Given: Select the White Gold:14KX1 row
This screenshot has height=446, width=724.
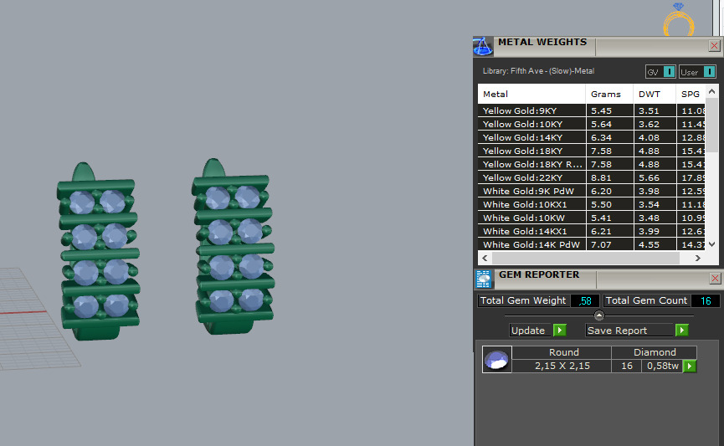Looking at the screenshot, I should (x=592, y=231).
